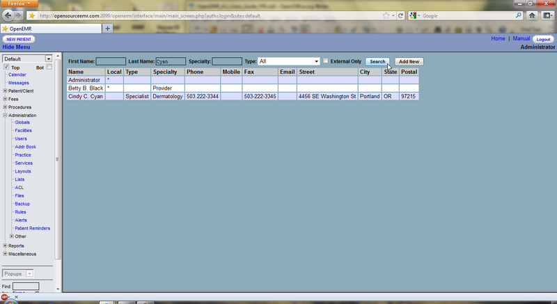Open Layouts under Administration
The height and width of the screenshot is (304, 557).
[23, 171]
